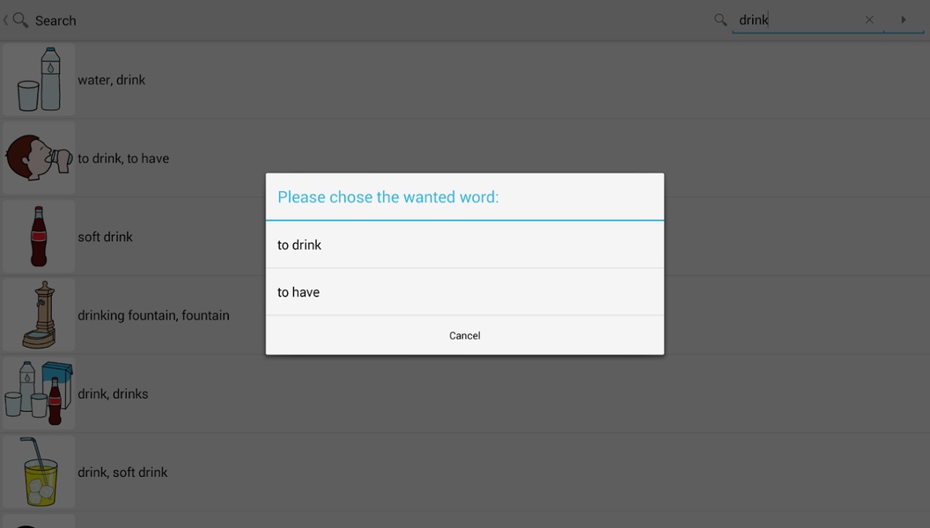Click the 'drinking fountain, fountain' result label

153,315
